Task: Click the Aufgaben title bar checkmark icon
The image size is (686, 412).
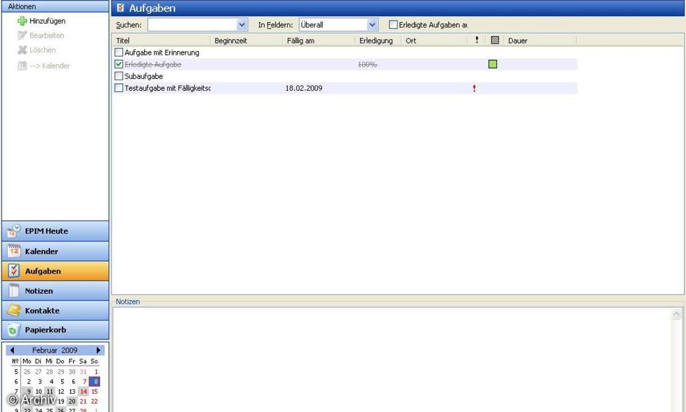Action: tap(120, 8)
